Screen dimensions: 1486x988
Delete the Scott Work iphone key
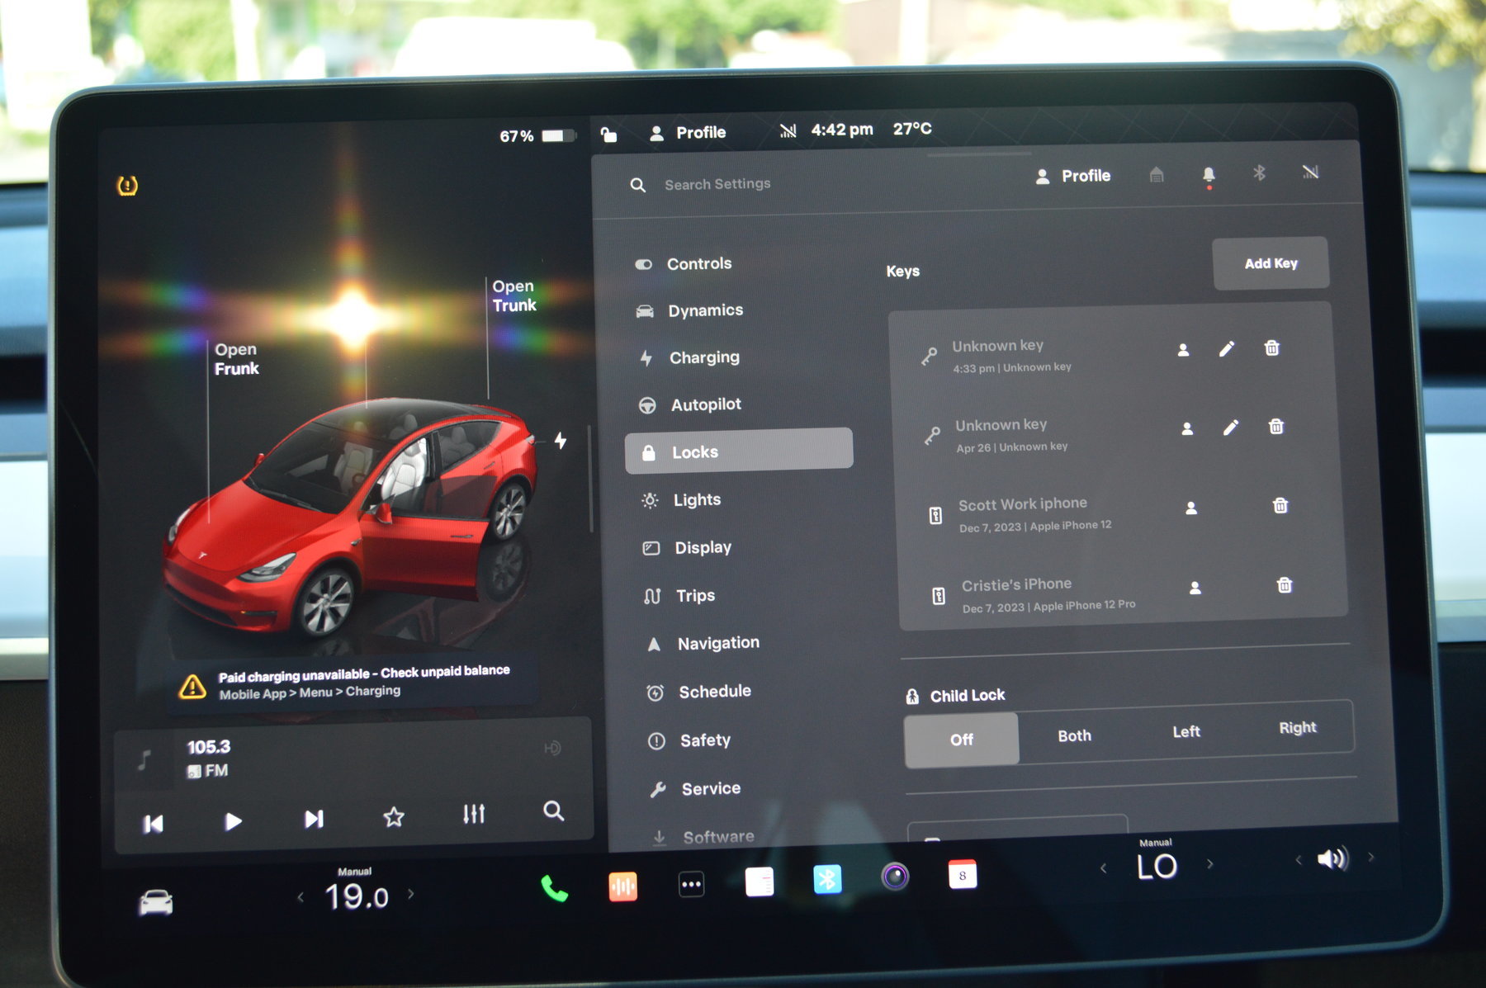[x=1280, y=505]
